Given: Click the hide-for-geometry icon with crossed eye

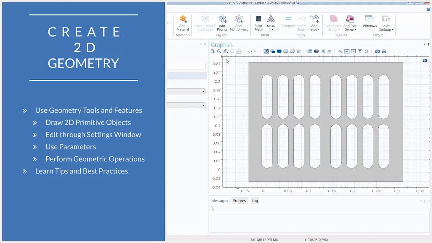Looking at the screenshot, I should point(340,51).
